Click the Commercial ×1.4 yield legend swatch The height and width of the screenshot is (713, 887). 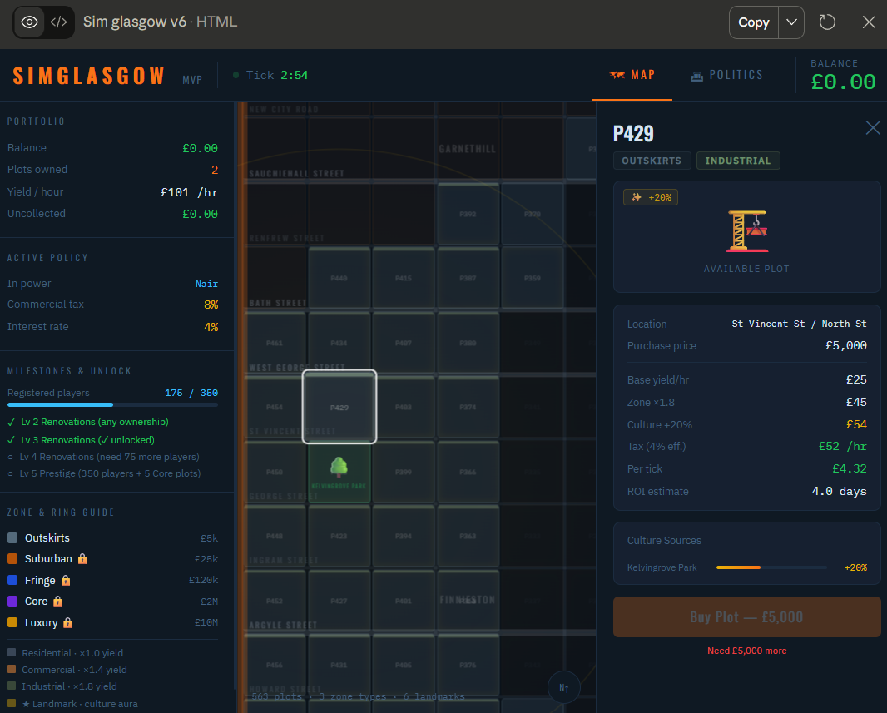point(12,670)
